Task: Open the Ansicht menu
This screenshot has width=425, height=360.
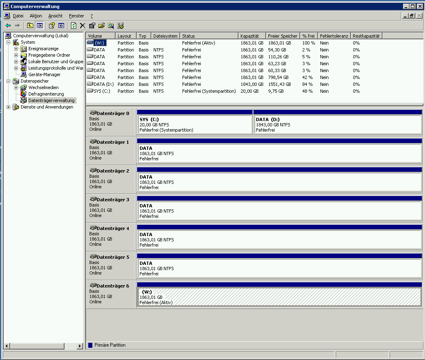Action: click(x=55, y=16)
